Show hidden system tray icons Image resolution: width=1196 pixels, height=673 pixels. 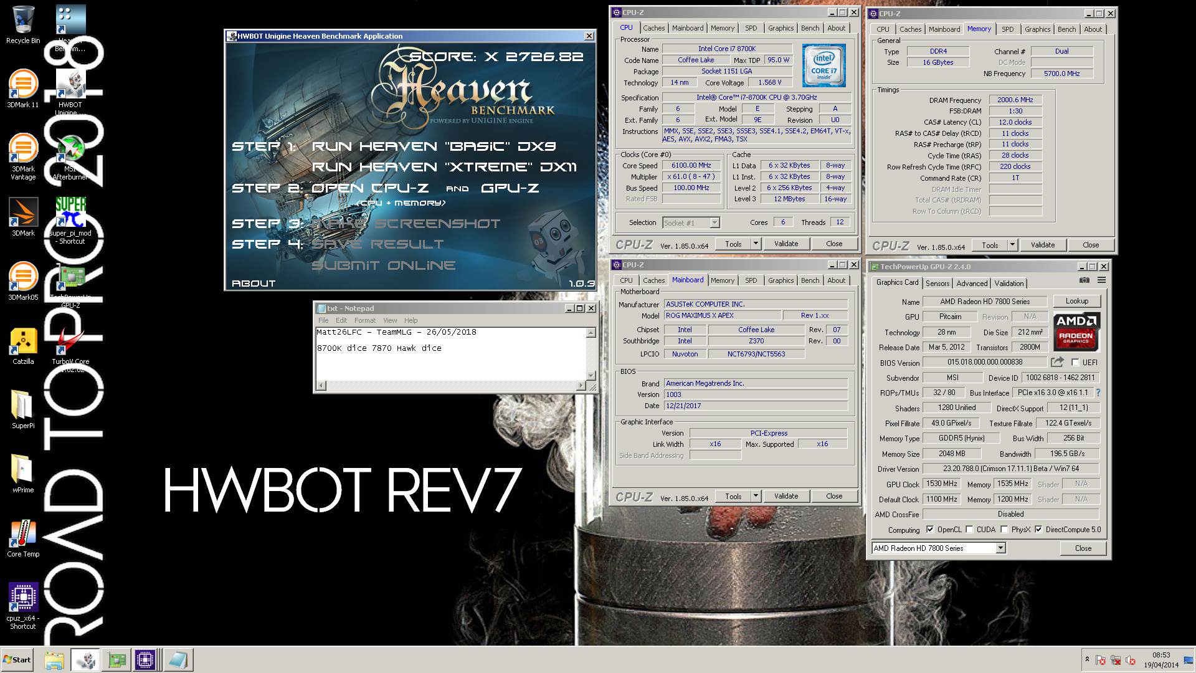pyautogui.click(x=1087, y=660)
